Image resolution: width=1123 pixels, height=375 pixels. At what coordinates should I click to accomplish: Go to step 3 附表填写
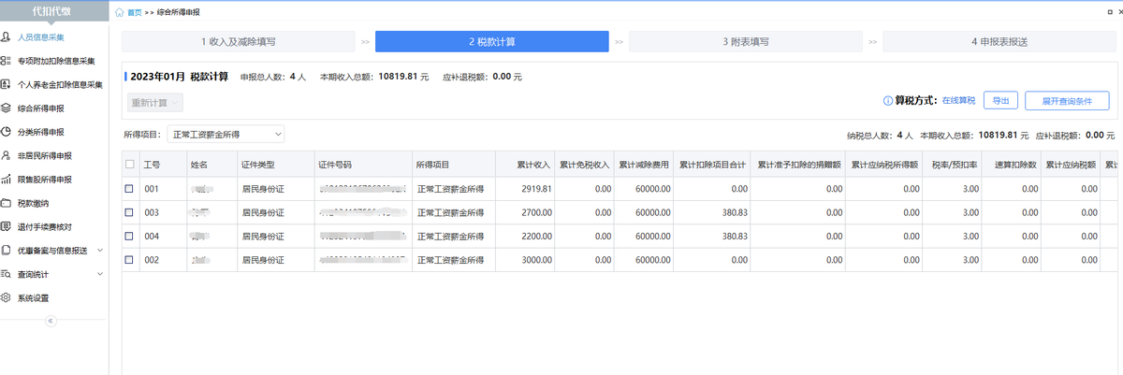746,42
